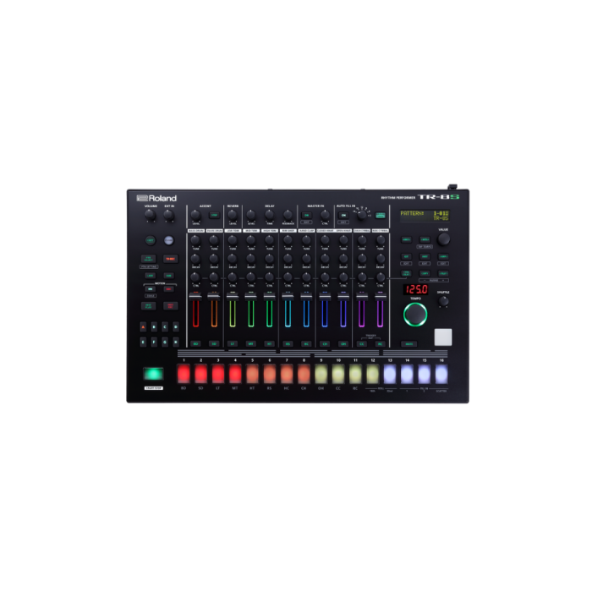
Task: Click the SHUFFLE knob
Action: pyautogui.click(x=443, y=301)
